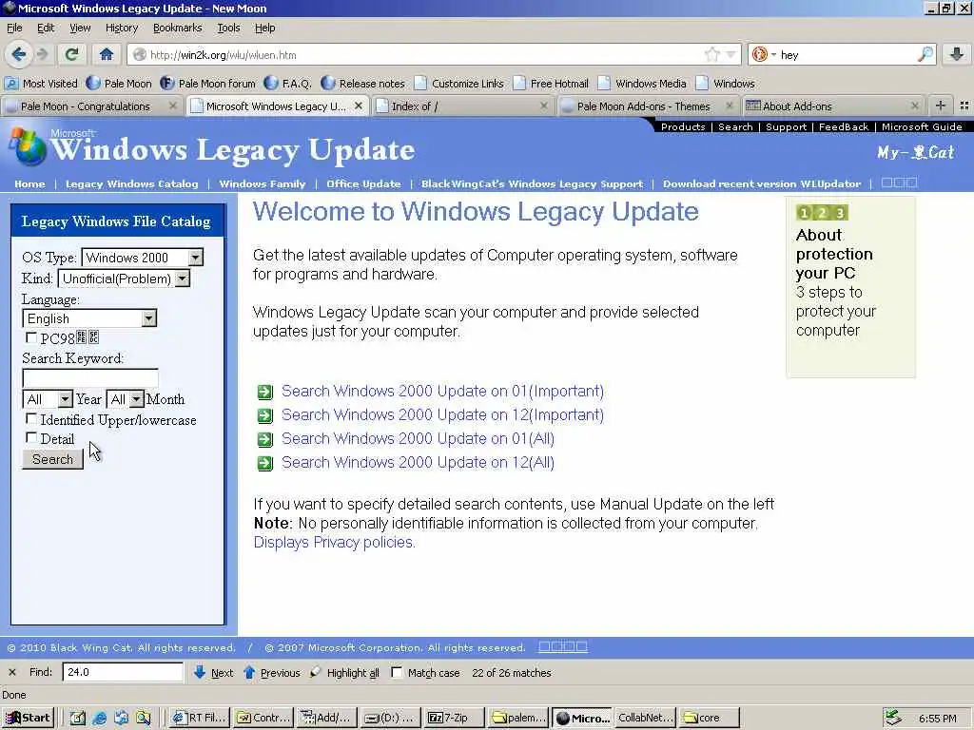Image resolution: width=974 pixels, height=730 pixels.
Task: Expand the OS Type dropdown
Action: pos(195,257)
